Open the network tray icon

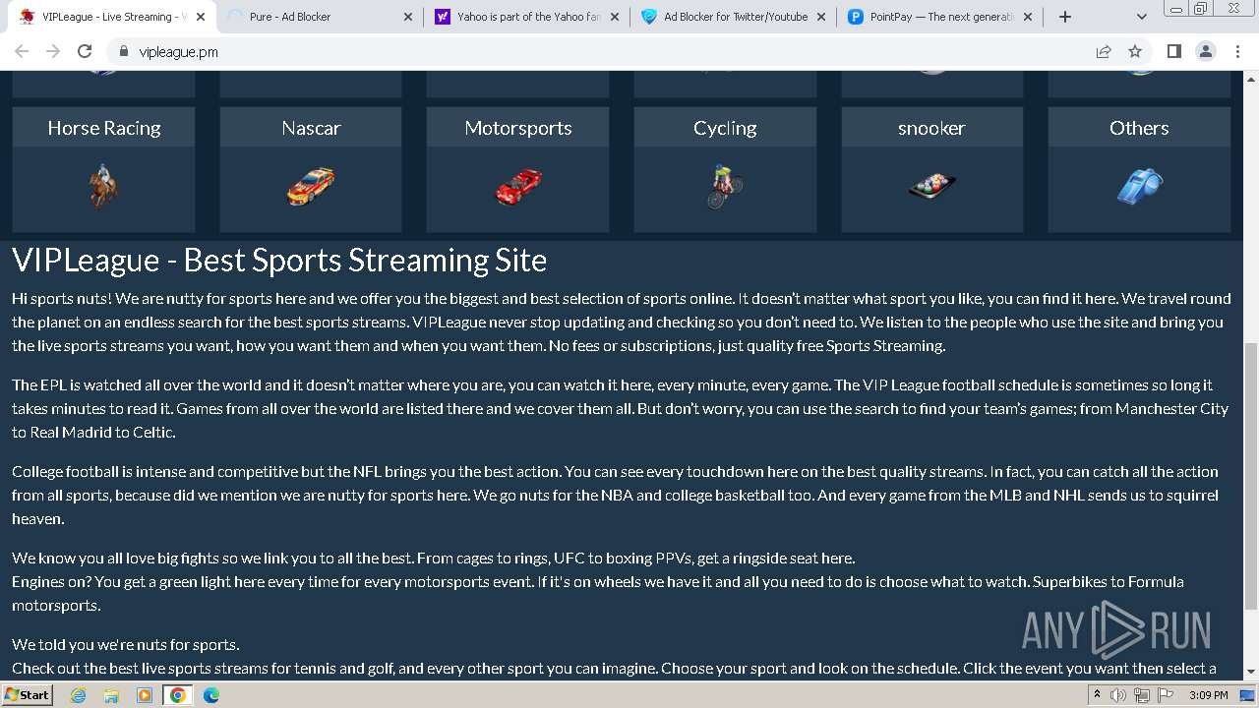[1142, 695]
